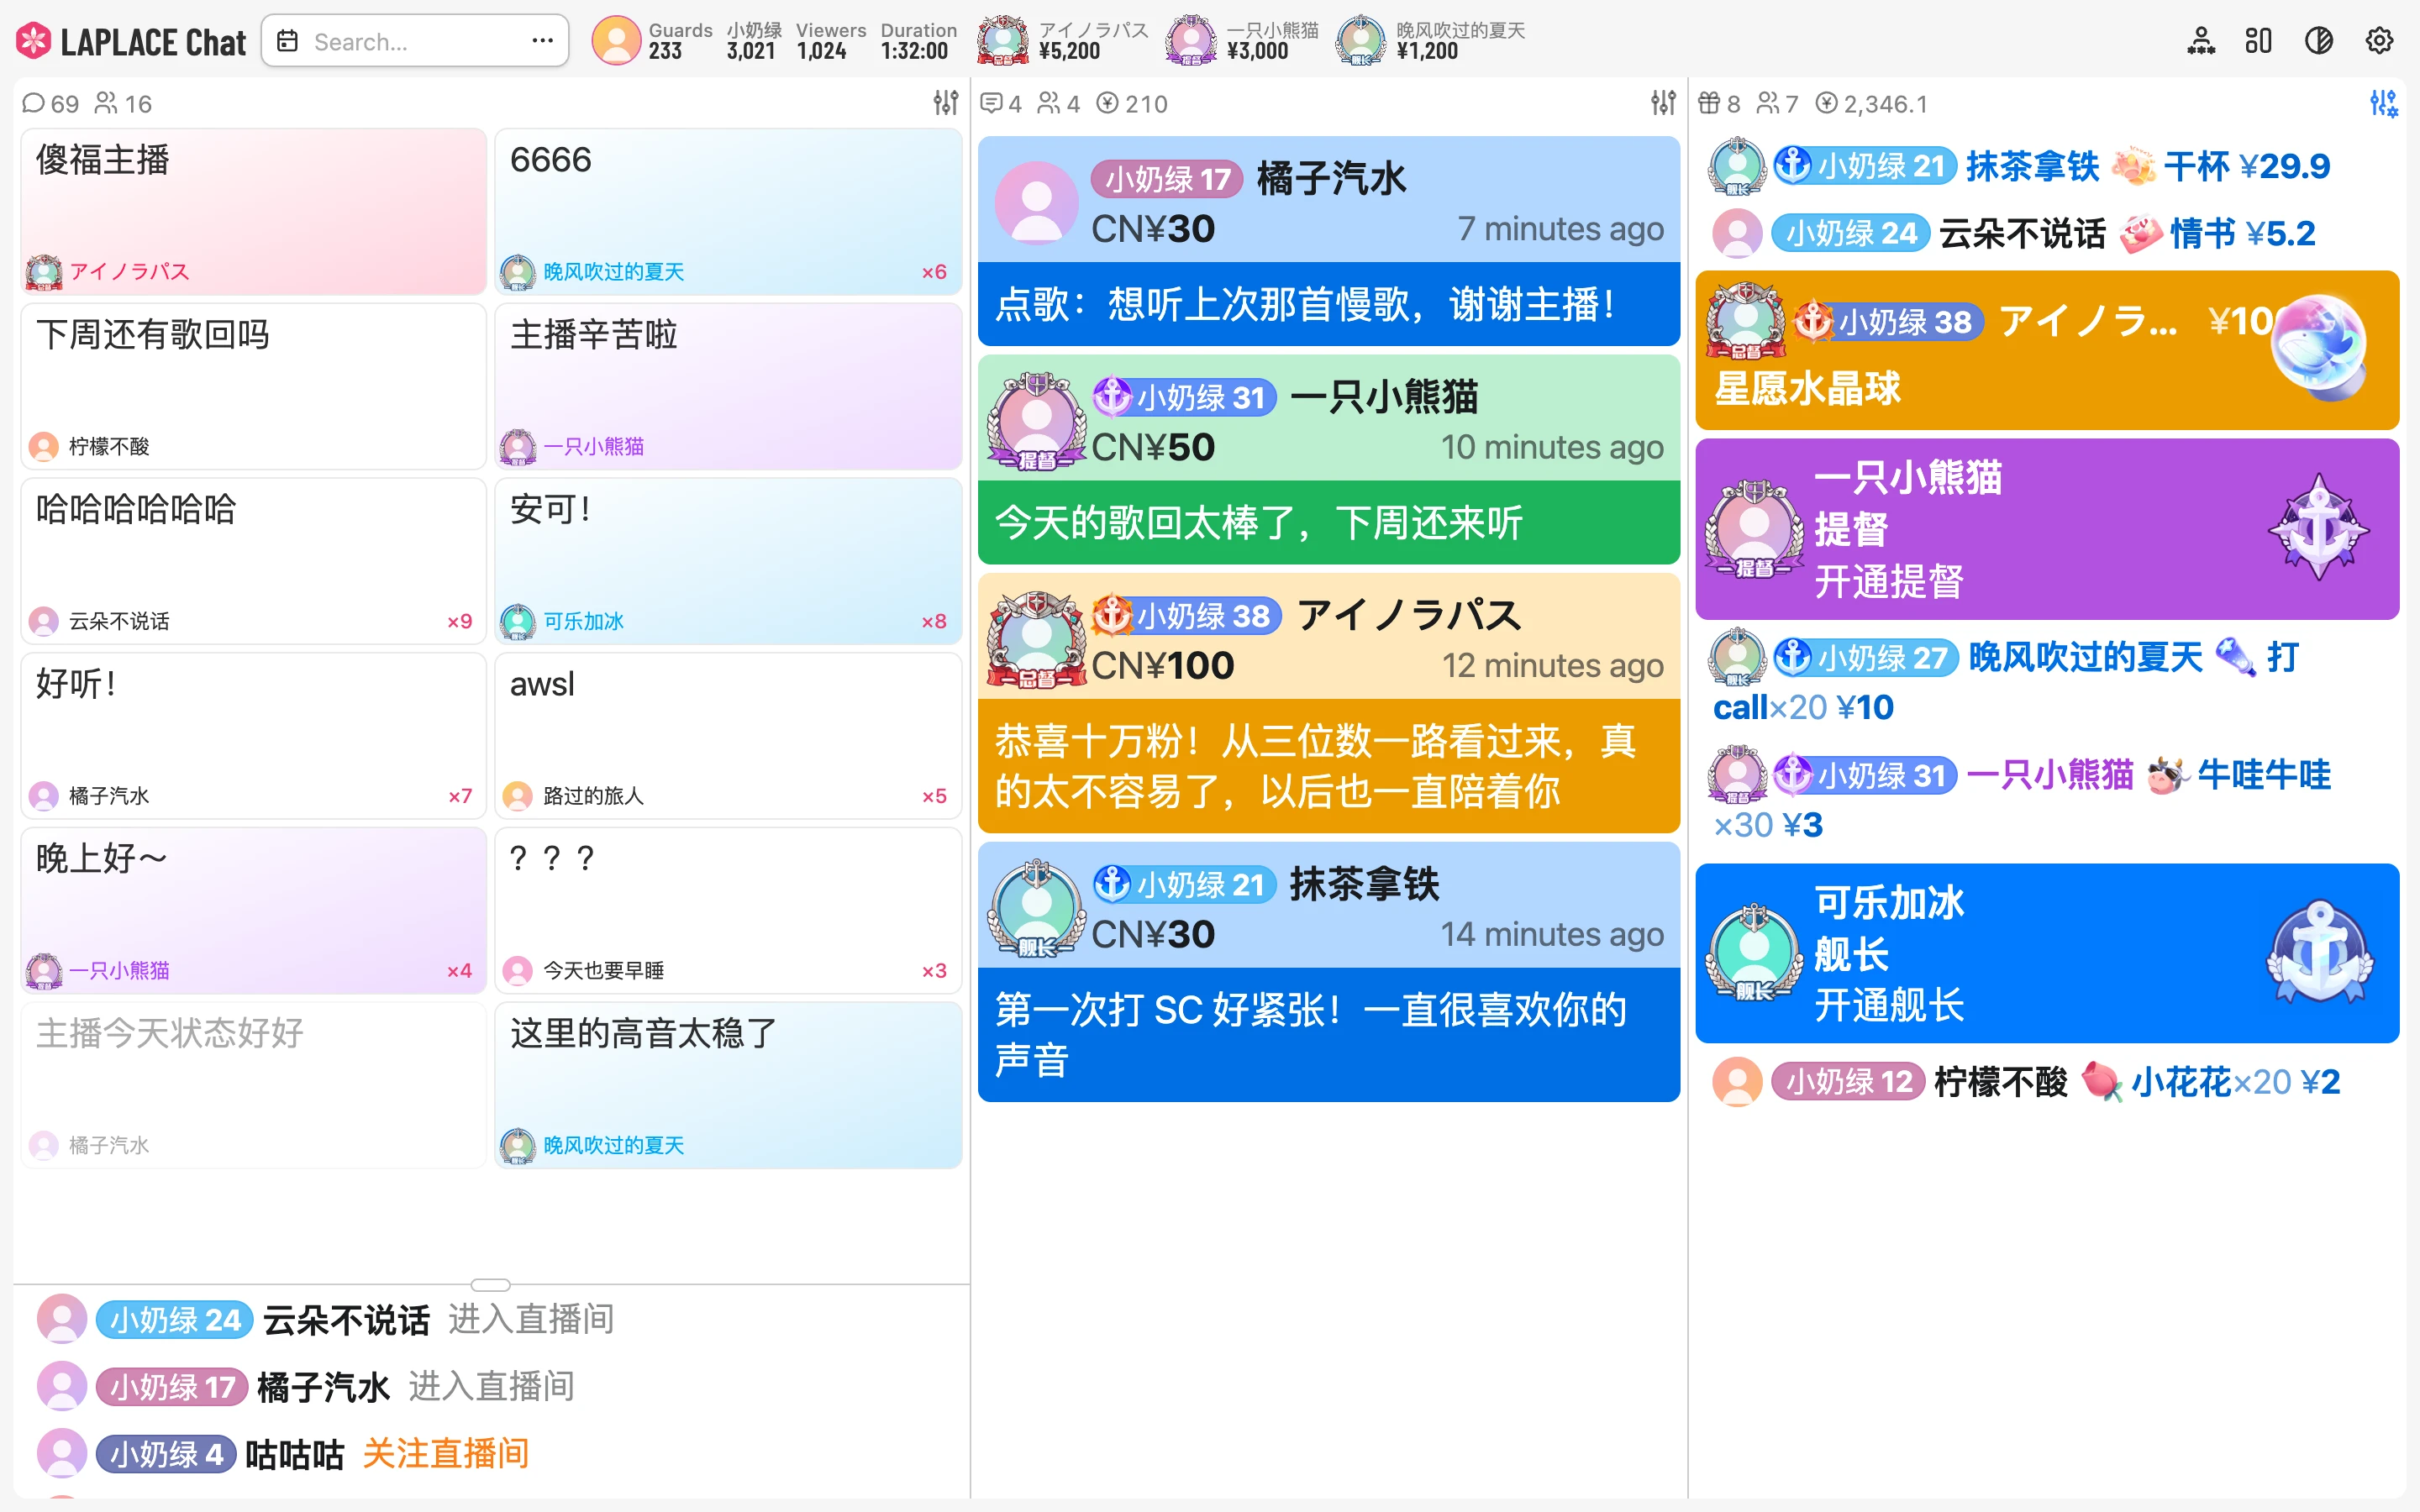Click 小奶绿 38 badge on CN¥100 superchat
2420x1512 pixels.
(1187, 616)
